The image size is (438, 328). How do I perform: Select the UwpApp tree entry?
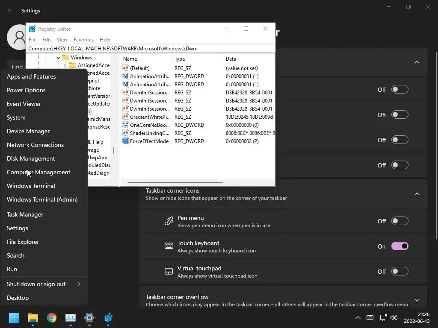(97, 158)
